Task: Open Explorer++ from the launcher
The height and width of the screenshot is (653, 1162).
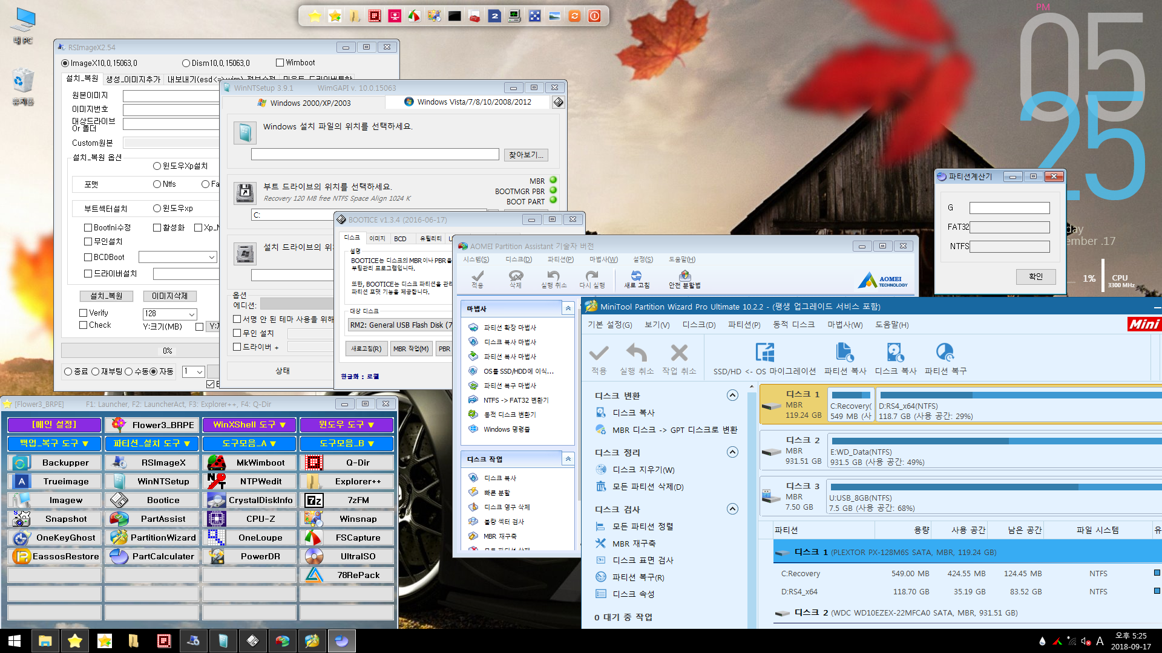Action: pyautogui.click(x=347, y=481)
